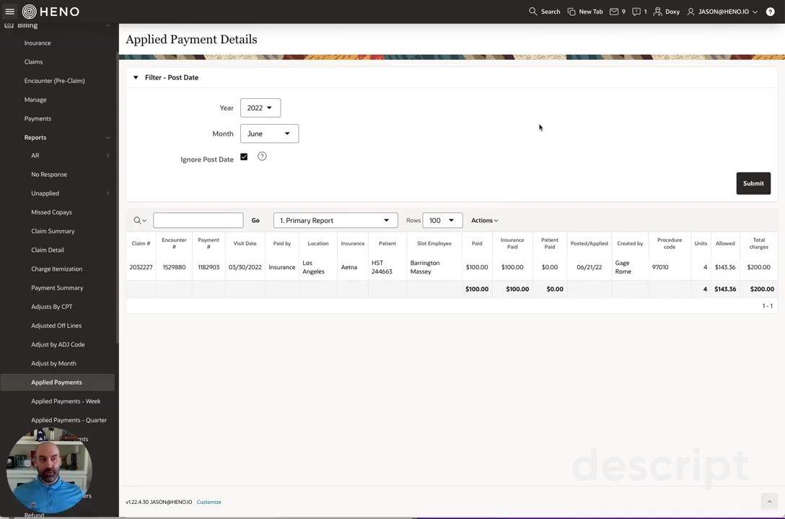Click the Customize link in the footer
This screenshot has width=785, height=519.
[x=209, y=500]
